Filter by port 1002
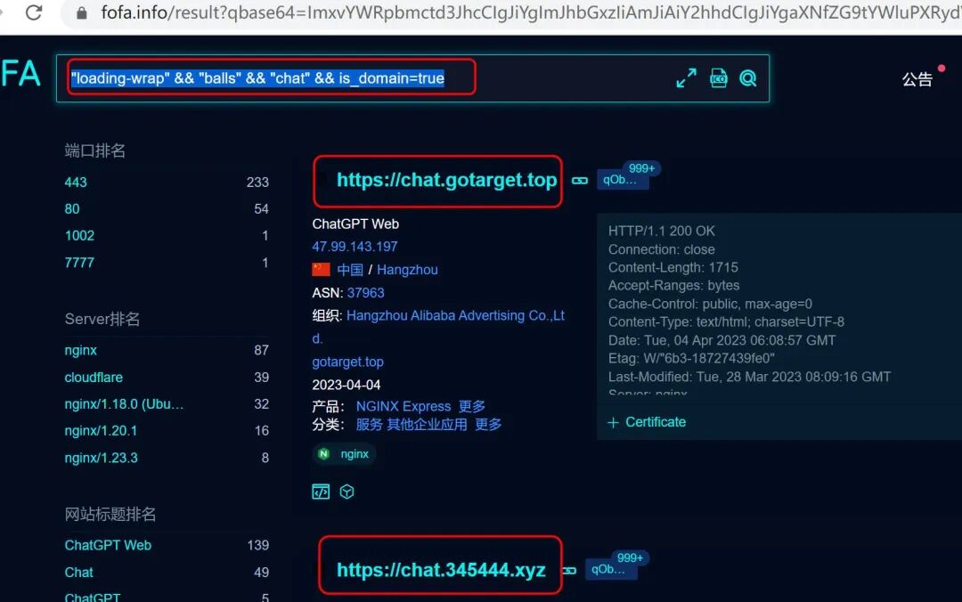This screenshot has height=602, width=962. [x=80, y=236]
